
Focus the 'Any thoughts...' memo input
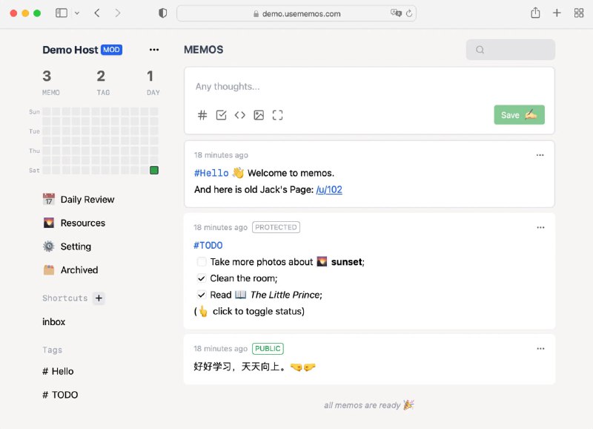[x=369, y=87]
